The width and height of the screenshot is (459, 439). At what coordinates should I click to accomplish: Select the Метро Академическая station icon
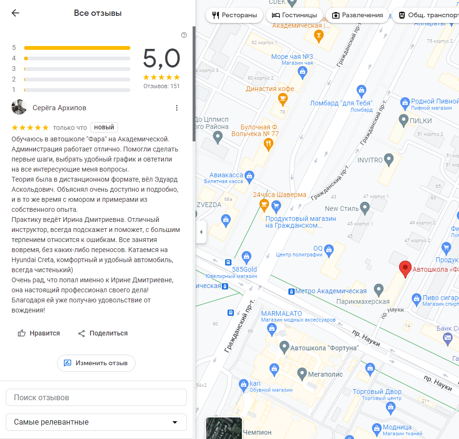(291, 291)
